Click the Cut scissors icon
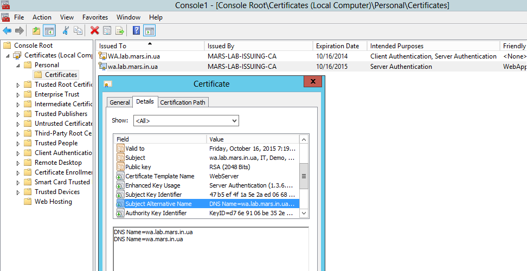This screenshot has height=271, width=527. [x=66, y=31]
